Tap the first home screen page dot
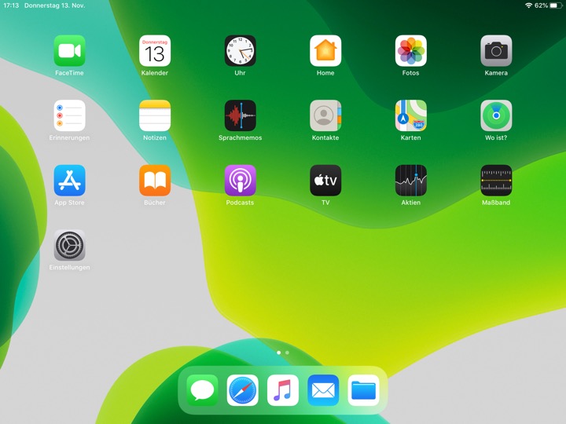 point(278,353)
